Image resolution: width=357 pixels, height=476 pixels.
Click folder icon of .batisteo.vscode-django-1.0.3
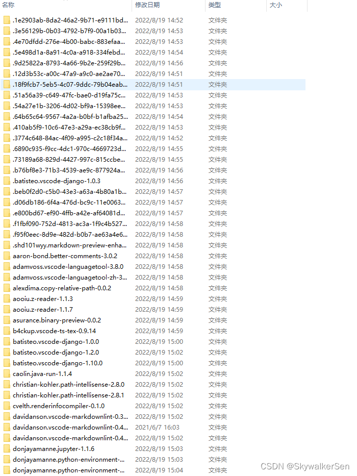7,181
